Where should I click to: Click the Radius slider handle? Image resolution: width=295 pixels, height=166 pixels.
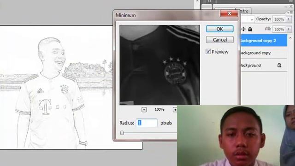click(122, 133)
